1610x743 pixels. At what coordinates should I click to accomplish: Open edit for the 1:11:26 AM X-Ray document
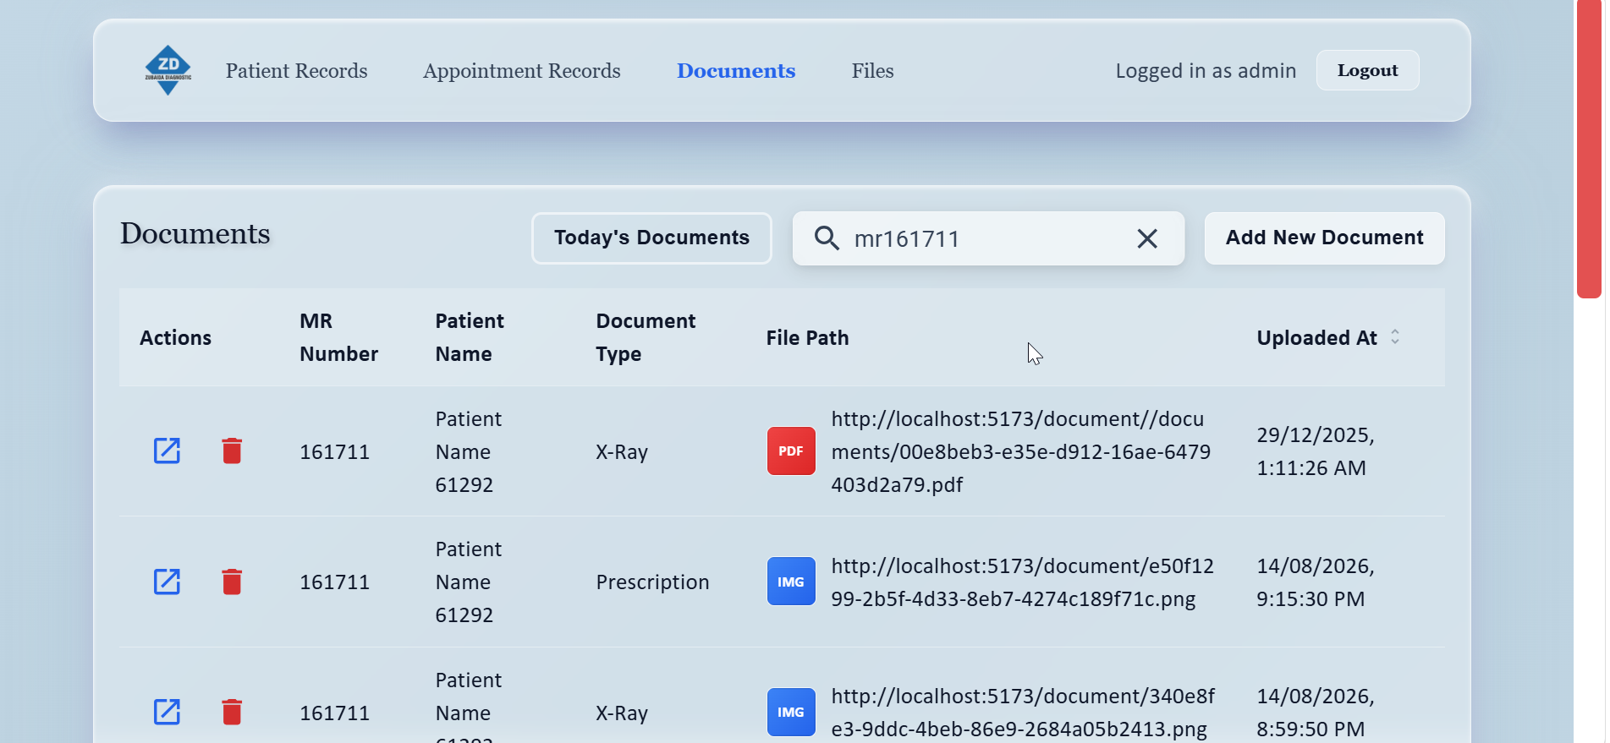pos(167,451)
